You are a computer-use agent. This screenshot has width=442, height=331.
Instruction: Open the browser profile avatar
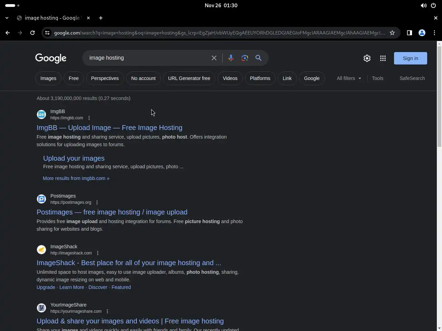tap(422, 33)
